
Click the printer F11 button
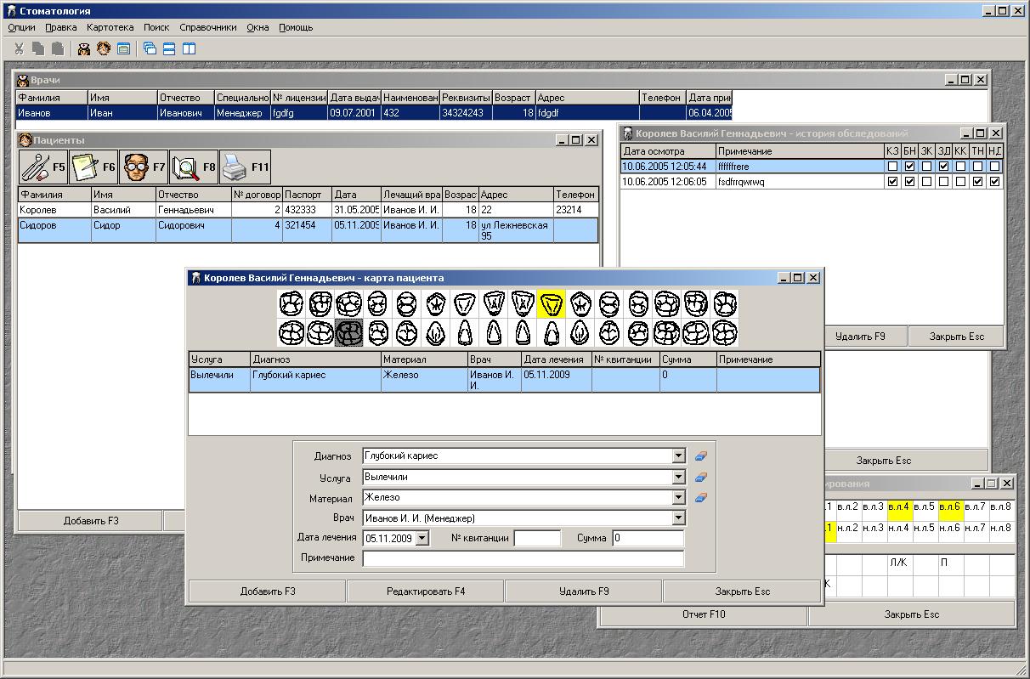coord(246,167)
